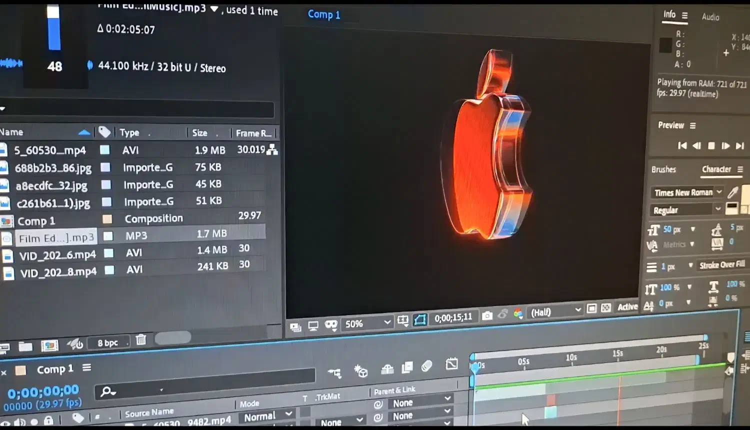Click the stop button in Preview panel

click(x=711, y=146)
